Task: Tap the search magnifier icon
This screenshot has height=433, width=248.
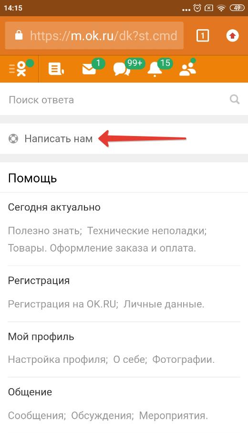Action: click(x=235, y=99)
